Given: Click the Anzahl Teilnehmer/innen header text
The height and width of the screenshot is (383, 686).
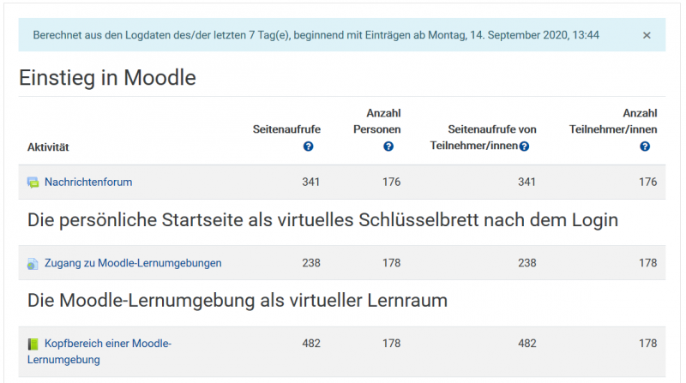Looking at the screenshot, I should click(613, 121).
